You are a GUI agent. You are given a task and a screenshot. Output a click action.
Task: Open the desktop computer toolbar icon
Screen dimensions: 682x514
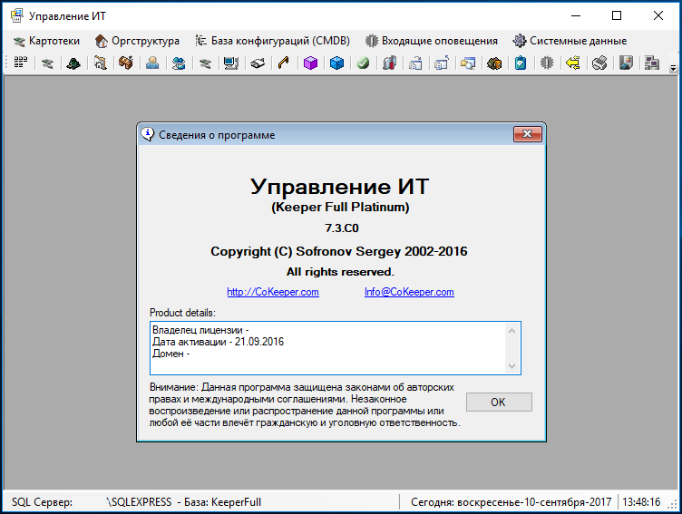(x=231, y=63)
